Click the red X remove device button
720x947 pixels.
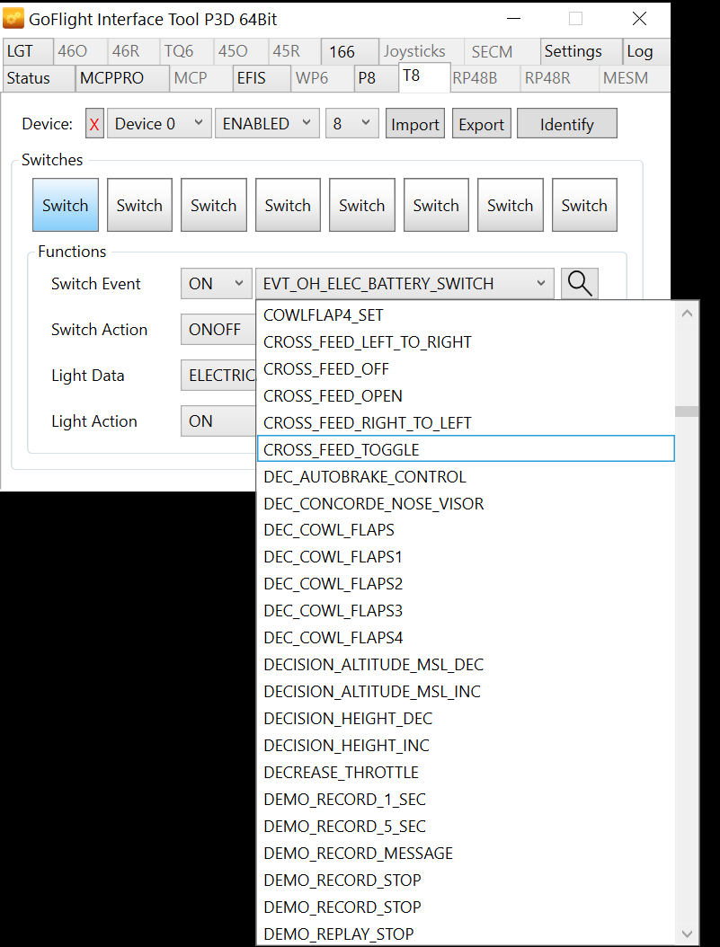(94, 125)
